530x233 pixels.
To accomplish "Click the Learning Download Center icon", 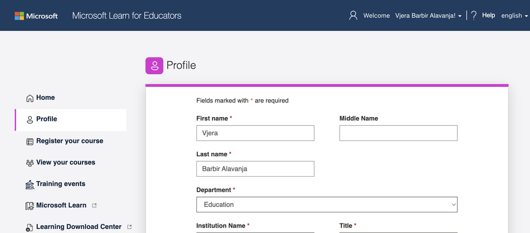I will 30,227.
